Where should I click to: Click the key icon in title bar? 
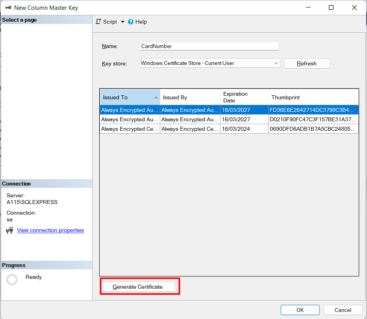point(8,7)
